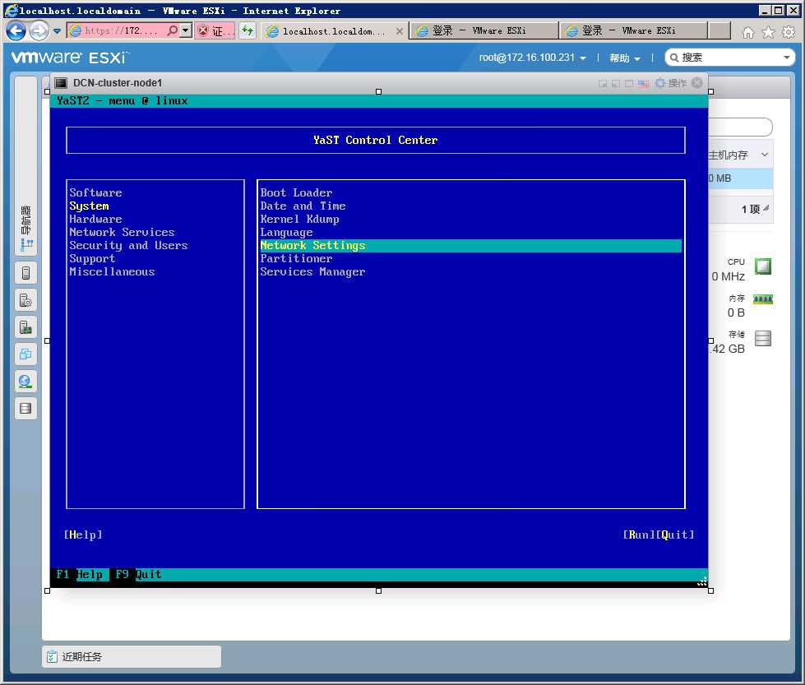
Task: Click F1 Help in the bottom bar
Action: [x=80, y=574]
